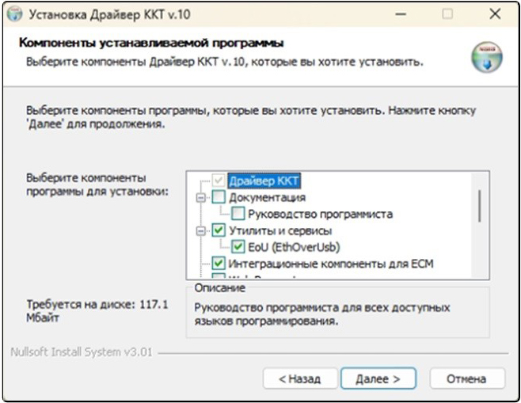Uncheck Интеграционные компоненты для ЕСМ checkbox
The image size is (521, 403).
point(219,264)
